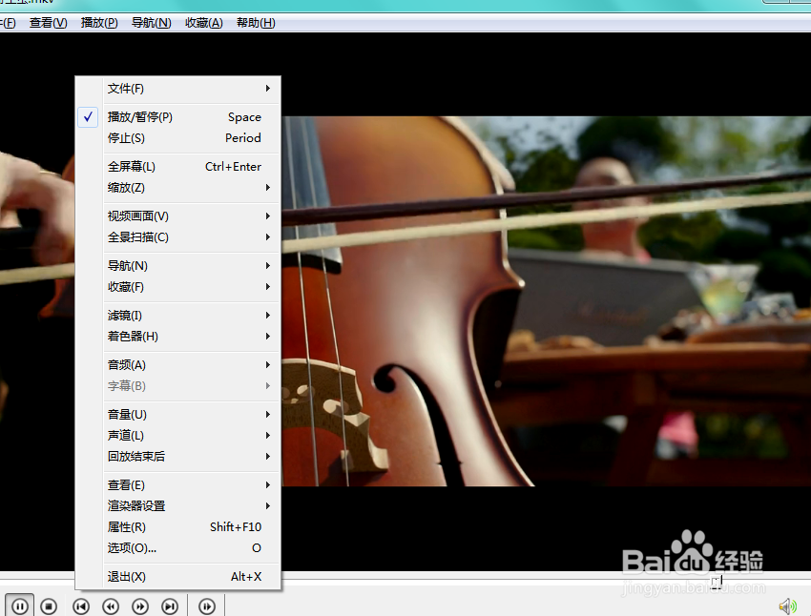Click the pause button in playback bar

(x=20, y=606)
